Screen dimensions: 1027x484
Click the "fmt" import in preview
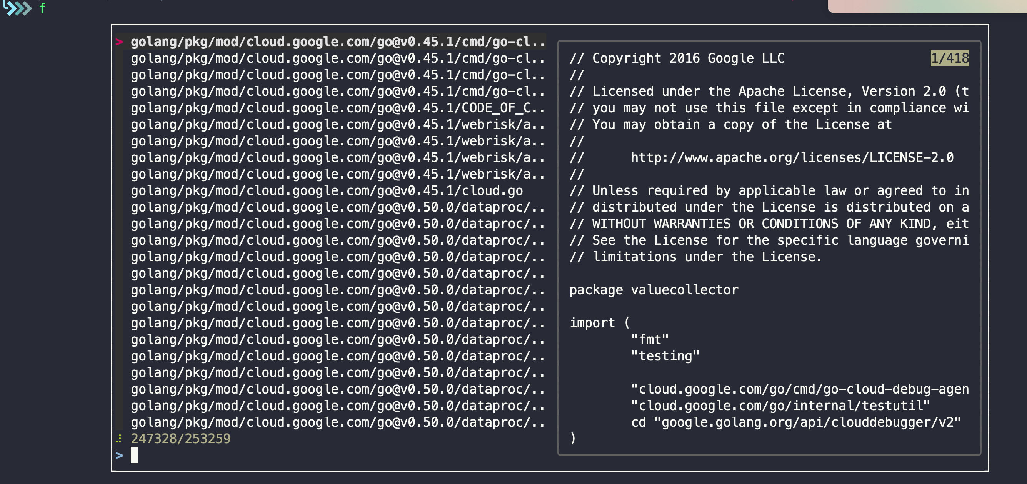pyautogui.click(x=649, y=339)
